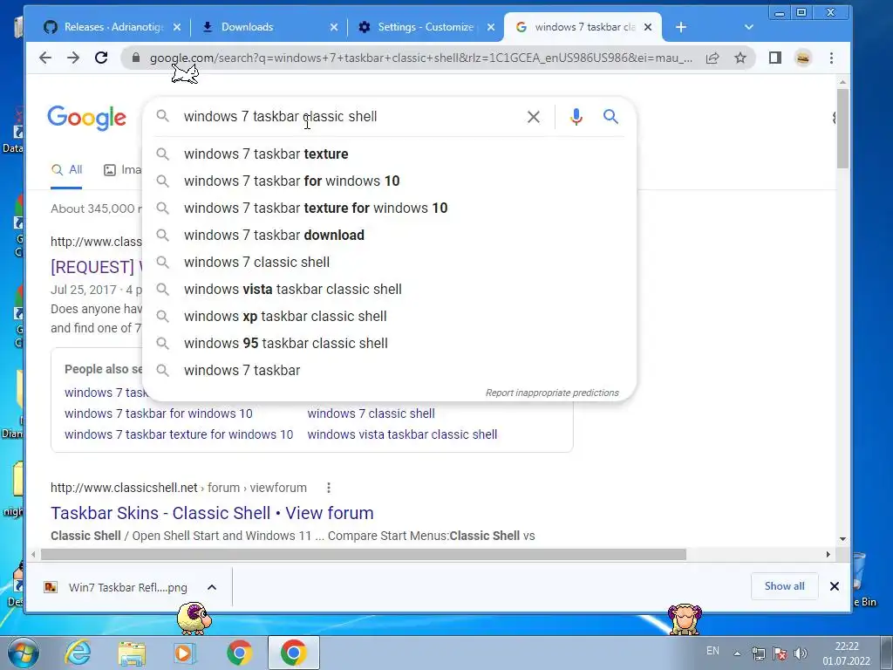Viewport: 893px width, 670px height.
Task: Choose suggestion 'windows 95 taskbar classic shell'
Action: (389, 344)
